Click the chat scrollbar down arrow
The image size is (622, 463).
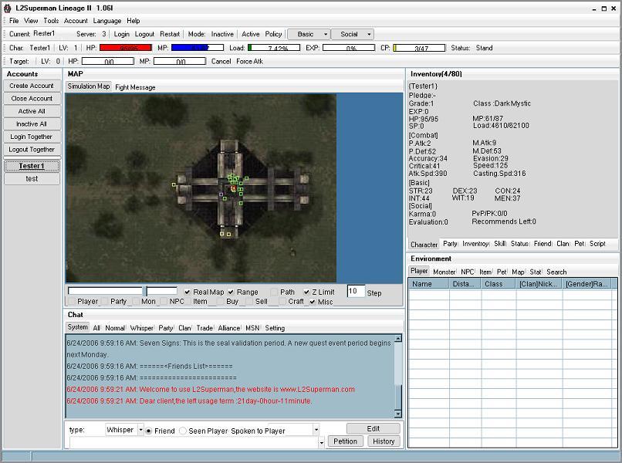click(x=398, y=414)
